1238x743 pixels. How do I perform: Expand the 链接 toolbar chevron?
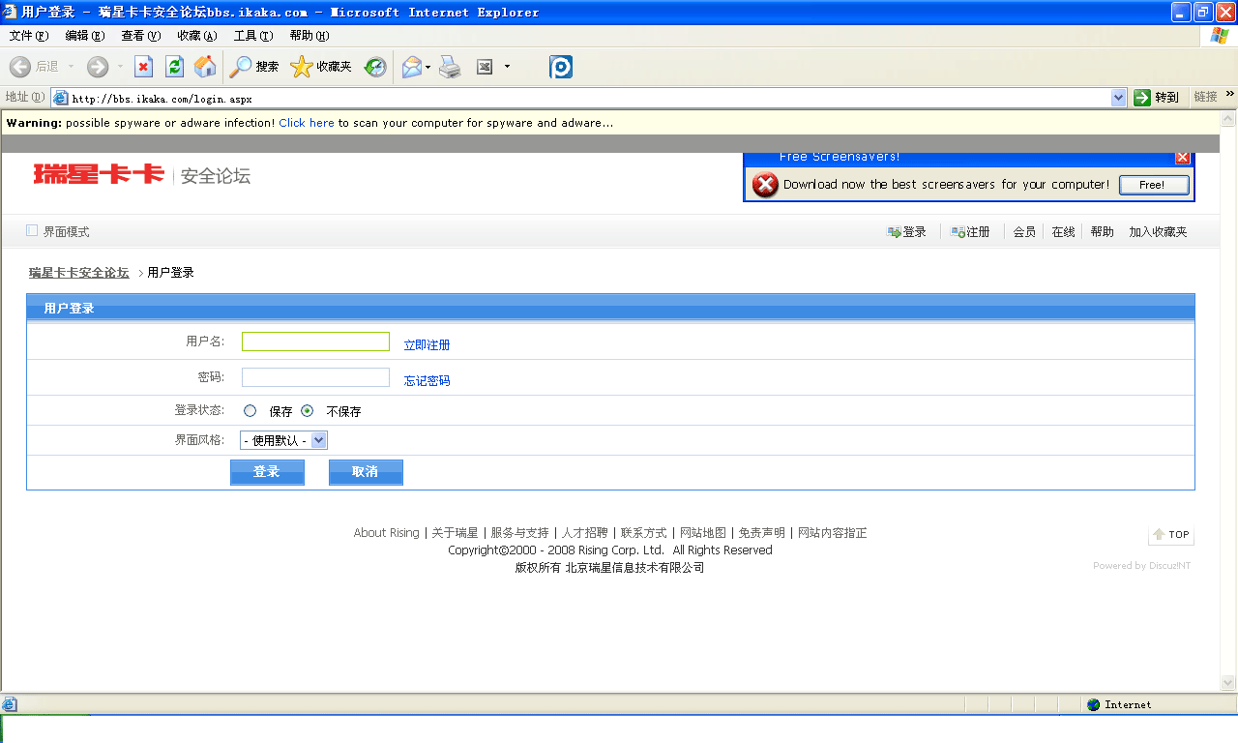1230,95
